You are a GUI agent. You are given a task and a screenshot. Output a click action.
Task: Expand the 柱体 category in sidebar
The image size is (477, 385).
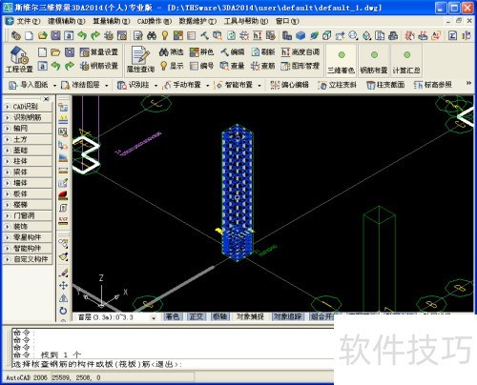pyautogui.click(x=28, y=161)
